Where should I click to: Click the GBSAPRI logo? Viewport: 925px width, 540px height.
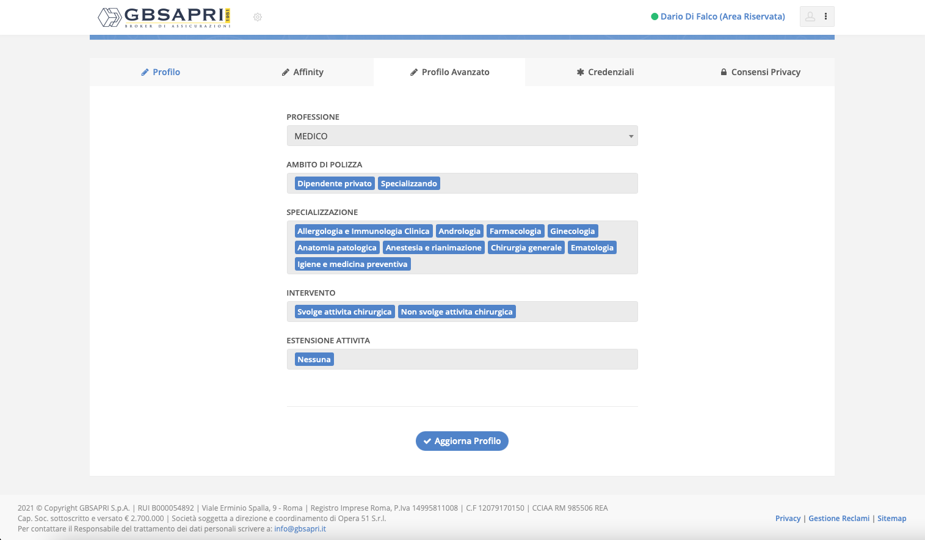(164, 16)
